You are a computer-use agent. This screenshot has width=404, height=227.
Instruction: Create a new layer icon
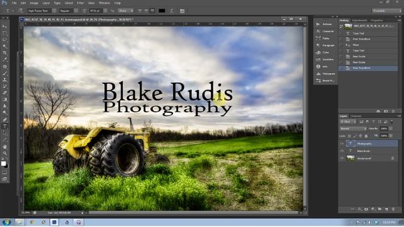pyautogui.click(x=386, y=209)
